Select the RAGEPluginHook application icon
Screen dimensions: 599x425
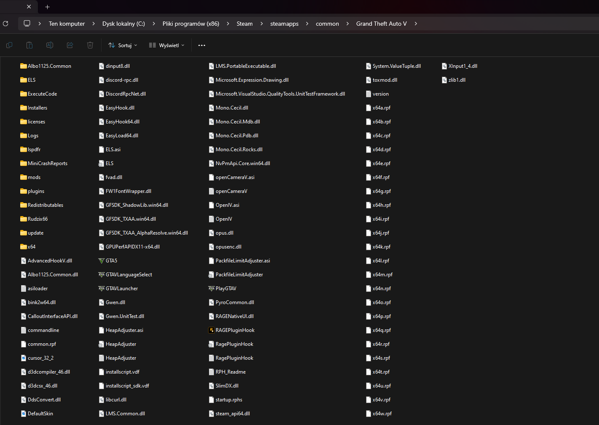pos(211,330)
